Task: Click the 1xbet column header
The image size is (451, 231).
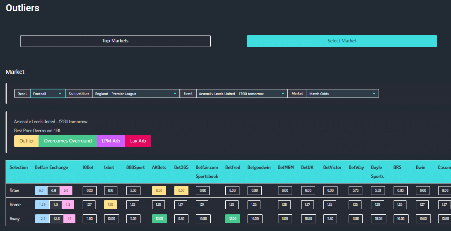Action: click(109, 168)
